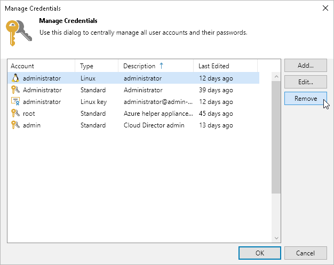
Task: Click the scrollbar down arrow
Action: tap(276, 238)
